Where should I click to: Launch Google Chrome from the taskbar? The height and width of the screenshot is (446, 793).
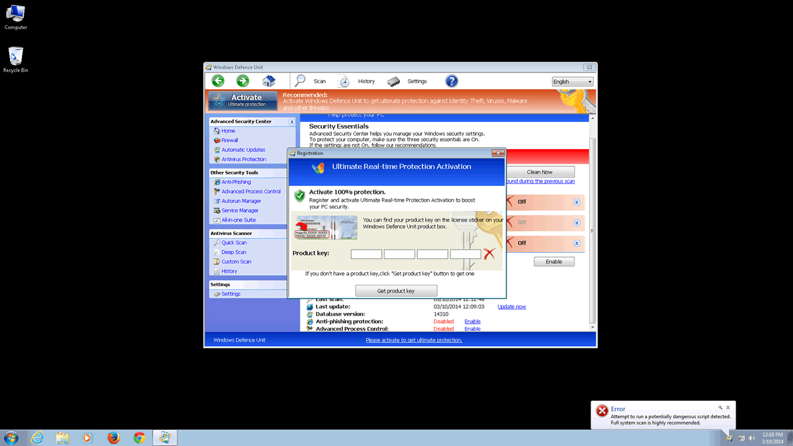tap(139, 437)
